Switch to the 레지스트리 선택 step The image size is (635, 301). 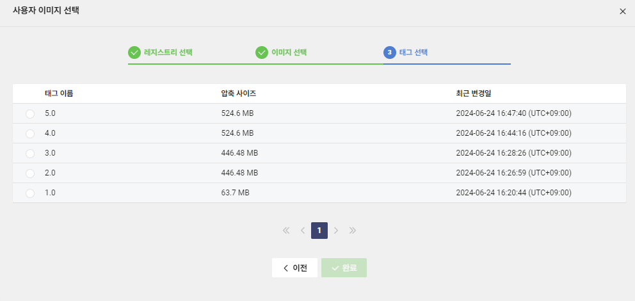point(168,53)
